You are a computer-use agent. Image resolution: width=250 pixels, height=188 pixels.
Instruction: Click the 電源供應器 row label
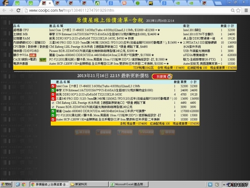[x=21, y=63]
